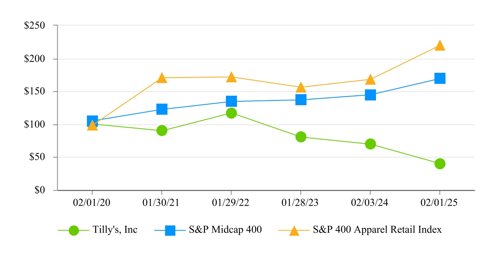
Task: Click blue square data point at 01/30/21
Action: tap(162, 109)
